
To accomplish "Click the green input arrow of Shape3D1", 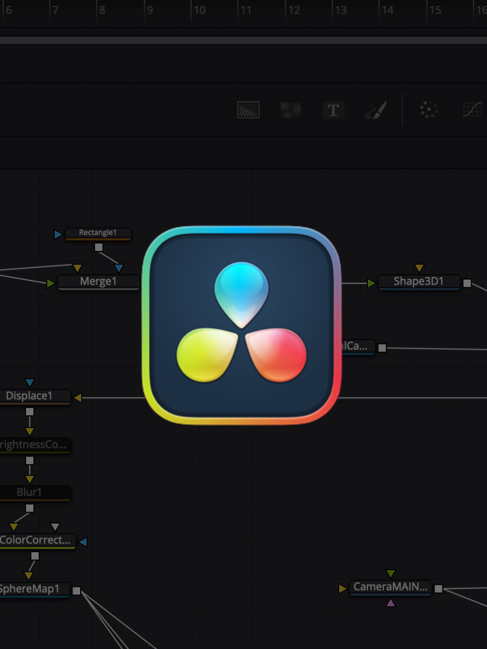I will (x=371, y=283).
